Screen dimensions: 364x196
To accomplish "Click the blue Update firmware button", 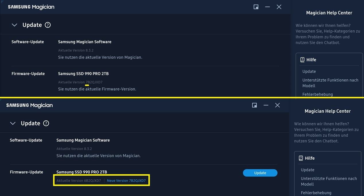I will point(260,173).
